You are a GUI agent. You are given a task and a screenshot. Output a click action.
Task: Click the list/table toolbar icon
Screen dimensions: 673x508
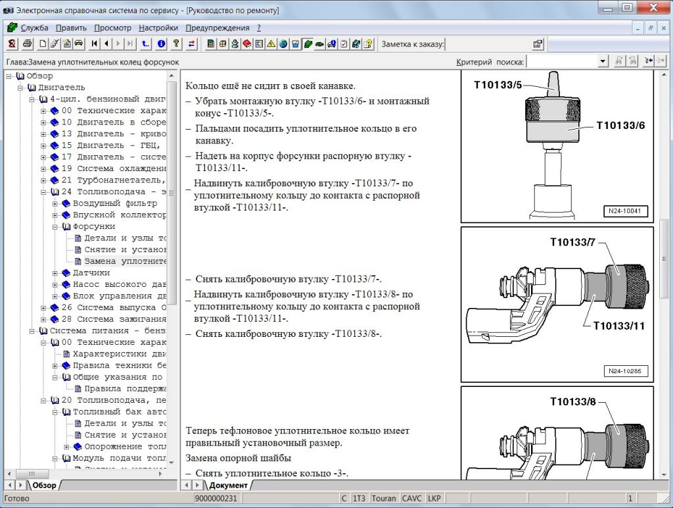pos(259,44)
